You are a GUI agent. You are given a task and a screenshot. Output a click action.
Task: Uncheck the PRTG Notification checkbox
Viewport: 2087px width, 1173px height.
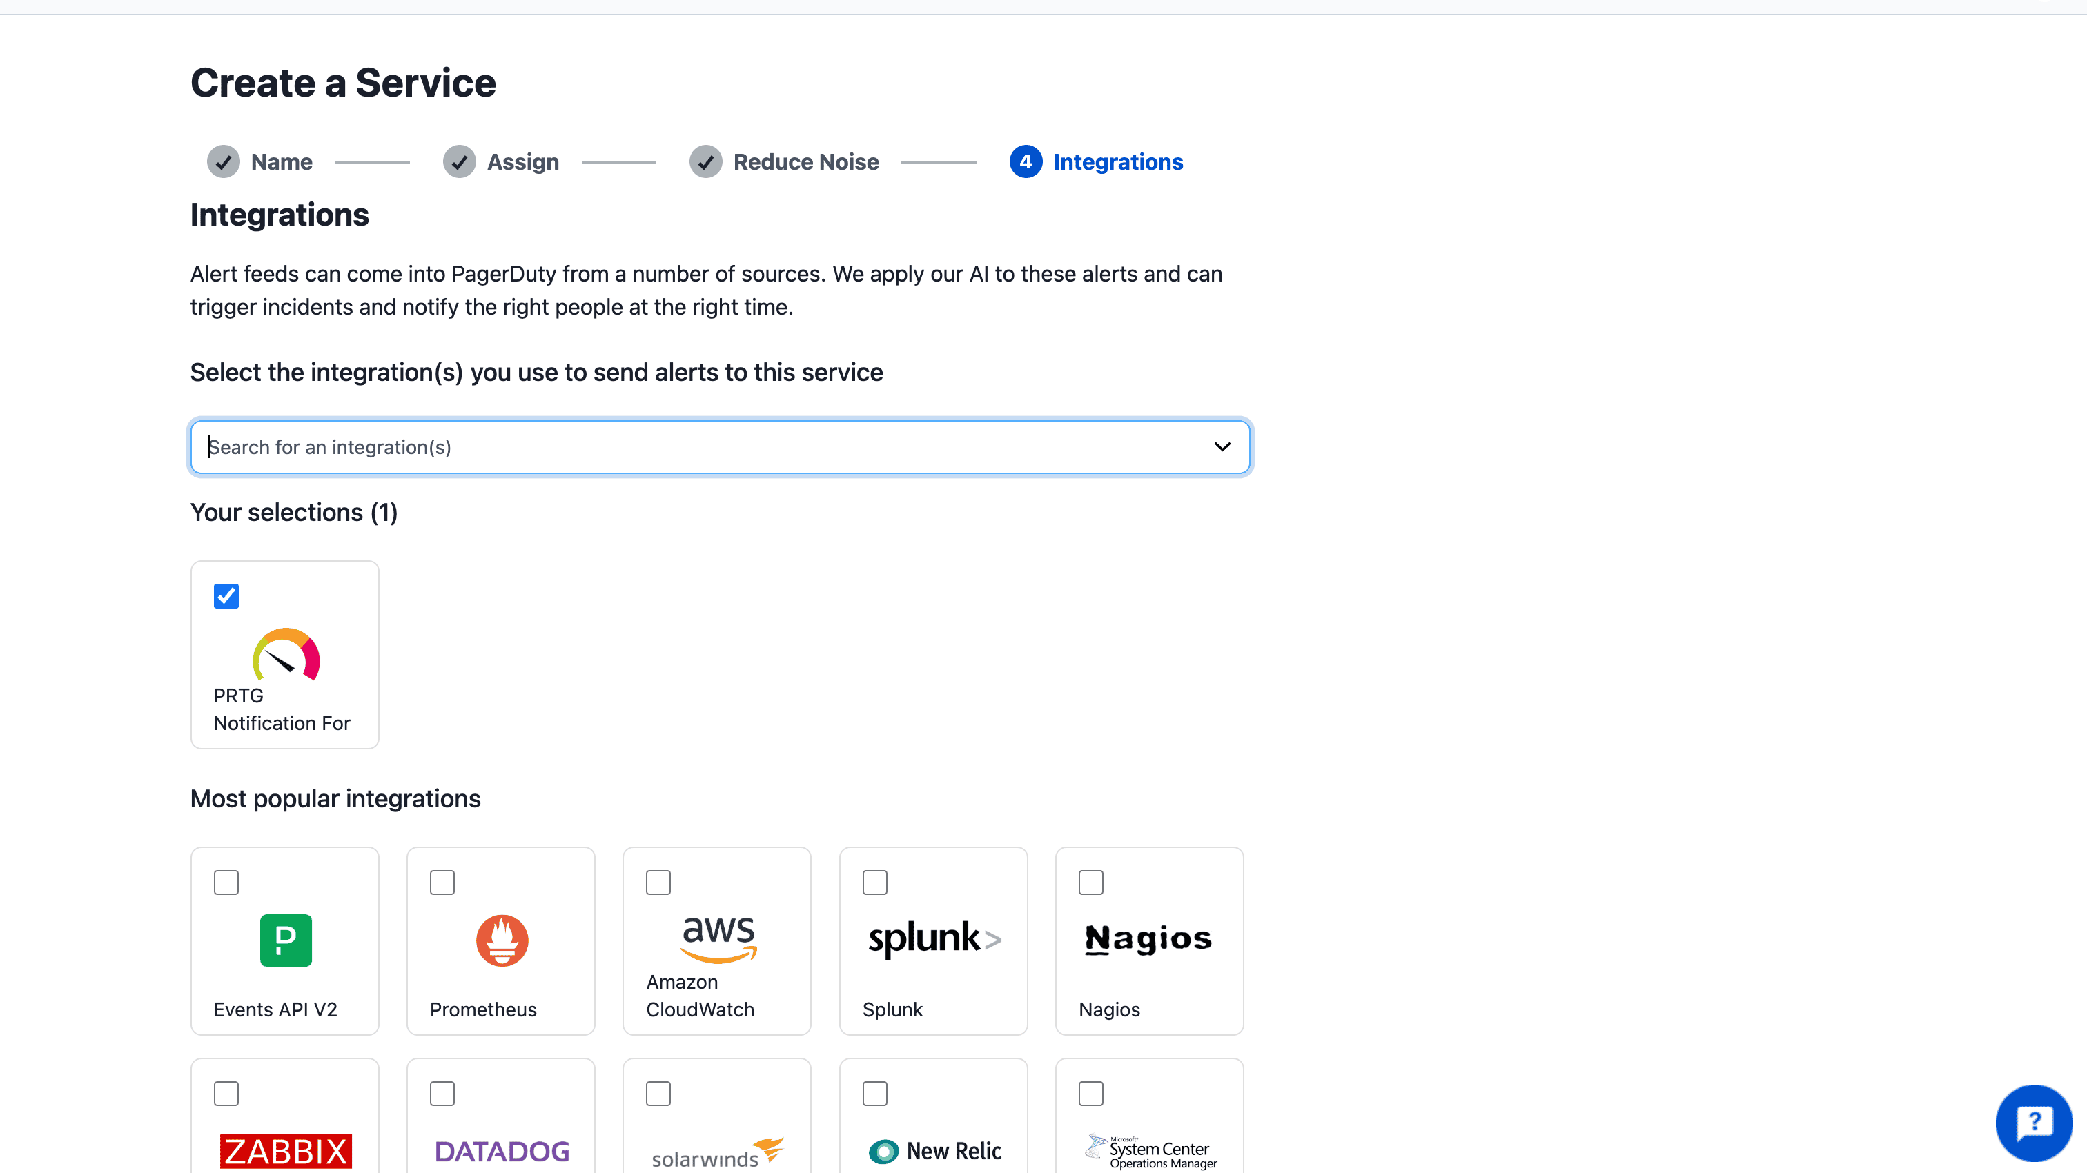[x=226, y=596]
